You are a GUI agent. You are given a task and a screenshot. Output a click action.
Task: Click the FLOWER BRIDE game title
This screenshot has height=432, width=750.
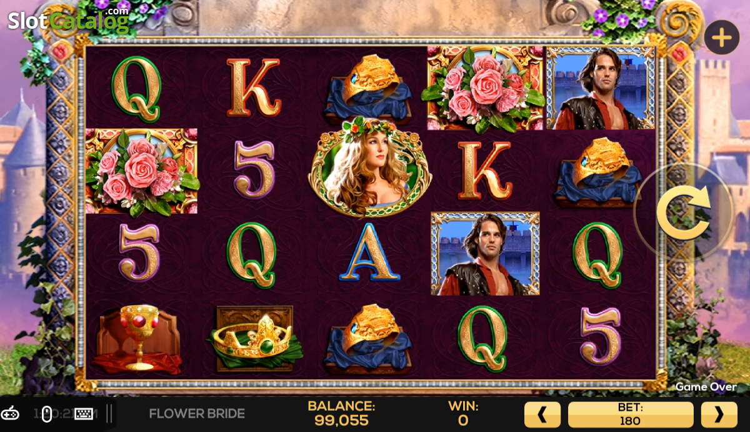coord(197,413)
